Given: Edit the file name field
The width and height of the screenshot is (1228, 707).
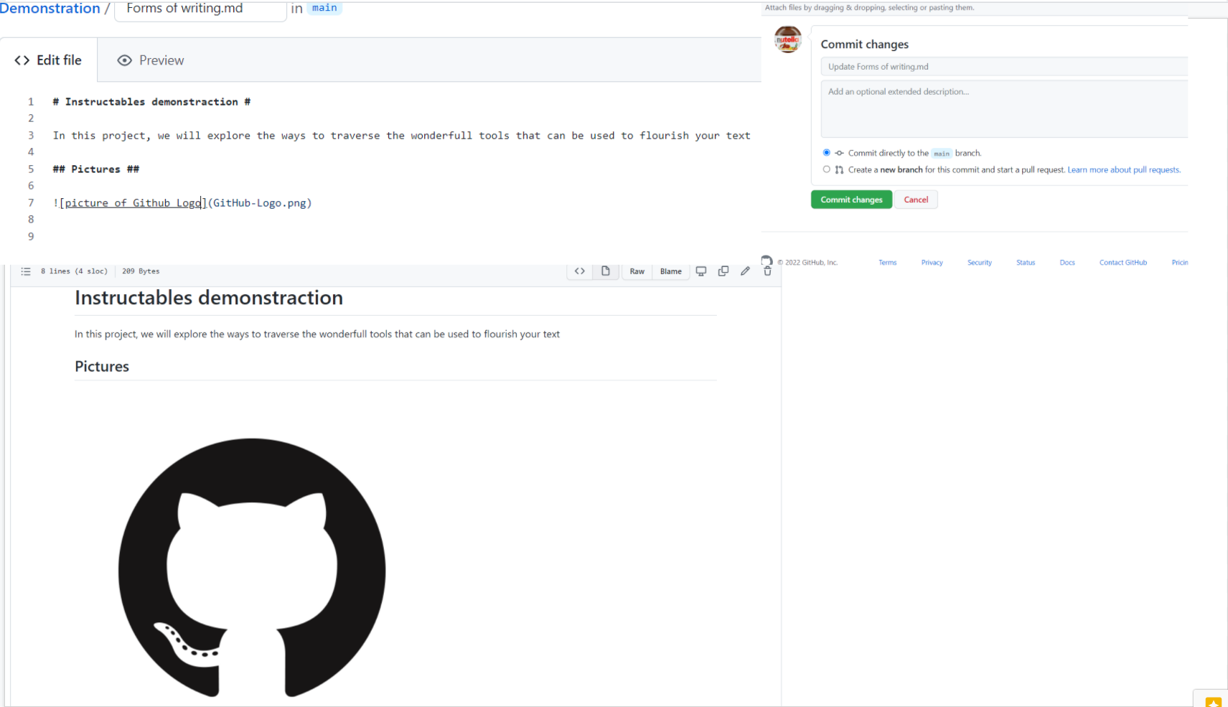Looking at the screenshot, I should [x=201, y=10].
